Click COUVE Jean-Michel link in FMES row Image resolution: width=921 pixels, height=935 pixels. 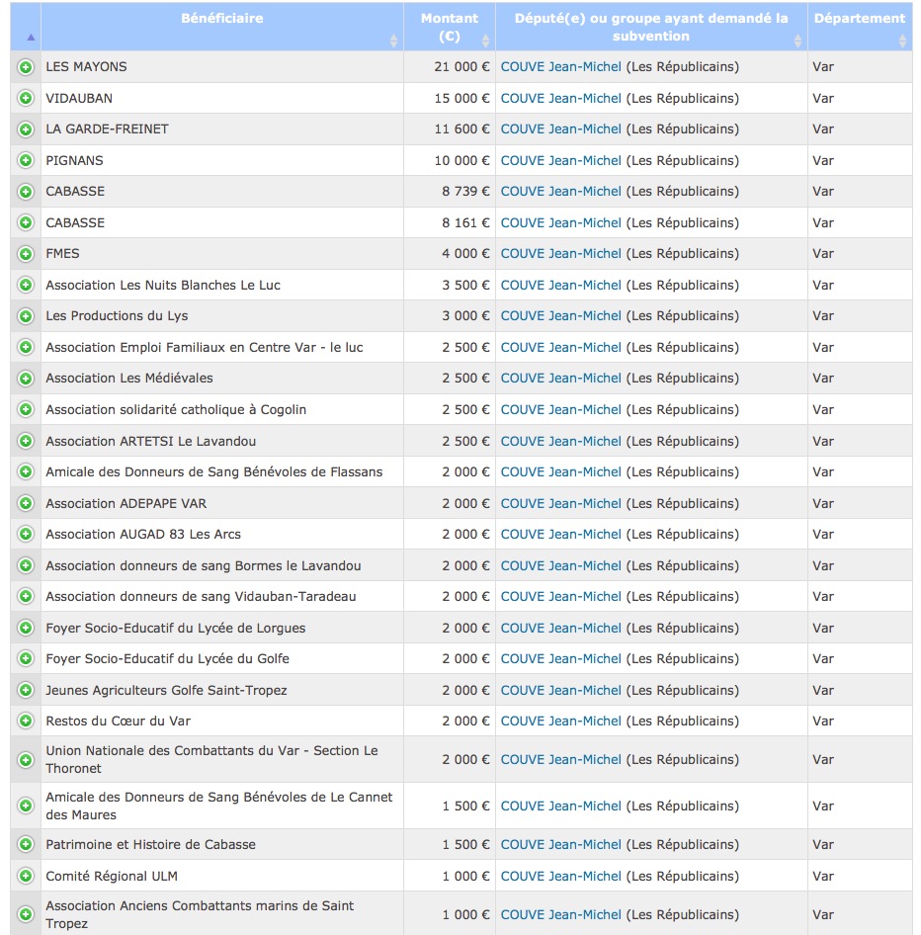coord(561,254)
